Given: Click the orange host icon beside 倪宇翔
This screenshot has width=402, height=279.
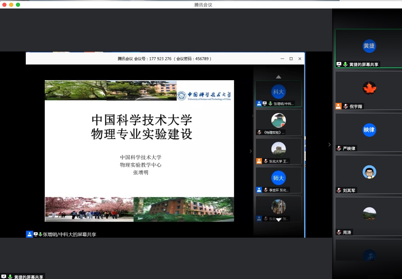Looking at the screenshot, I should pos(338,106).
